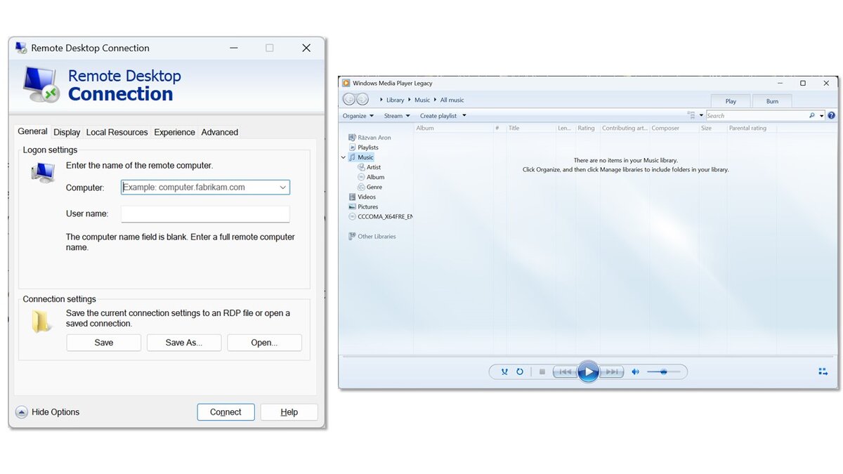Open the Advanced tab
843x474 pixels.
point(219,132)
